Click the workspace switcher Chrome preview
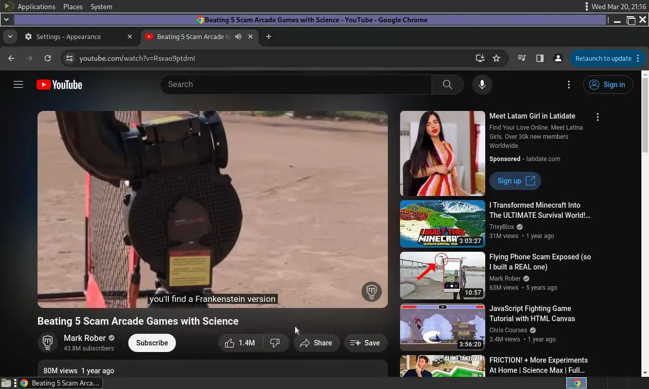The width and height of the screenshot is (649, 389). [x=576, y=383]
